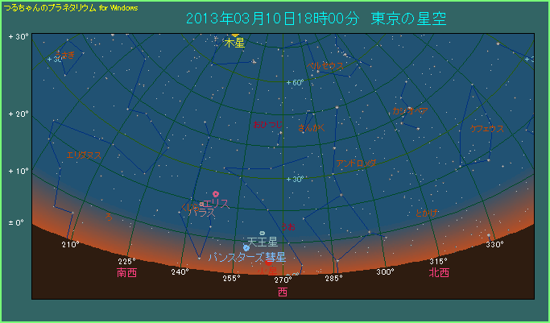
Task: Select the Uranus (天王星) planet marker
Action: (x=262, y=233)
